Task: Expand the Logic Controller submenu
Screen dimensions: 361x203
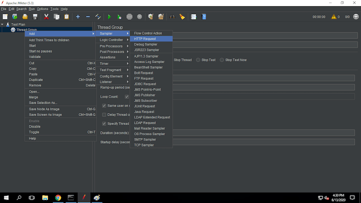Action: tap(113, 40)
